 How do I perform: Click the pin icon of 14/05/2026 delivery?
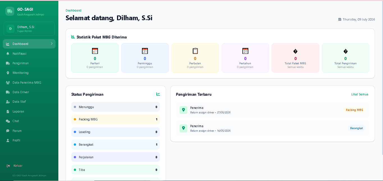tap(184, 128)
